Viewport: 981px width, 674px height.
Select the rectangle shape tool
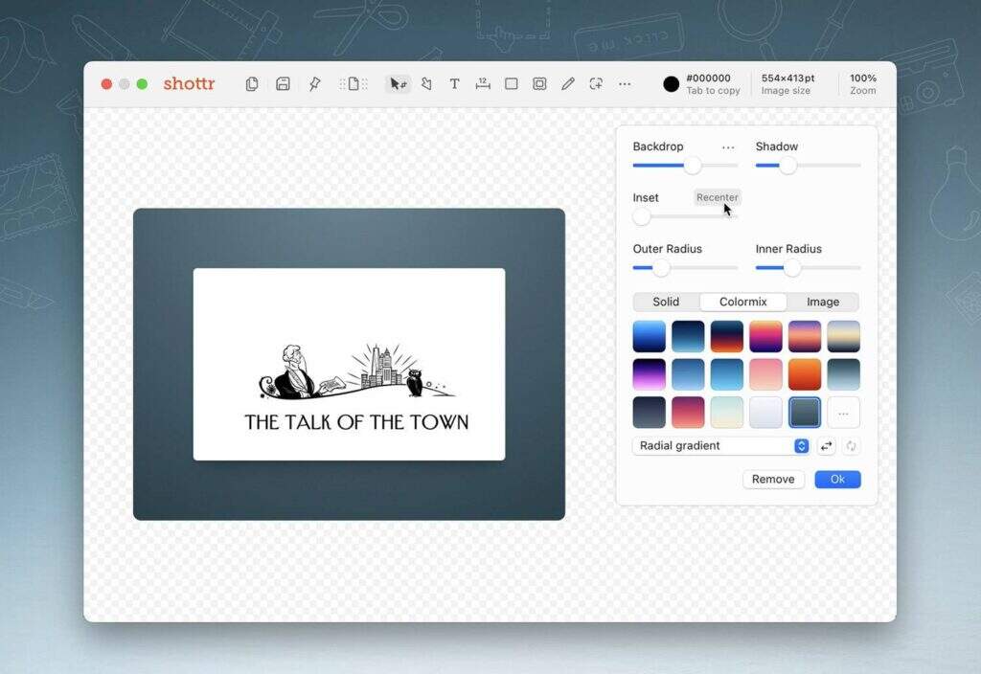[x=512, y=84]
